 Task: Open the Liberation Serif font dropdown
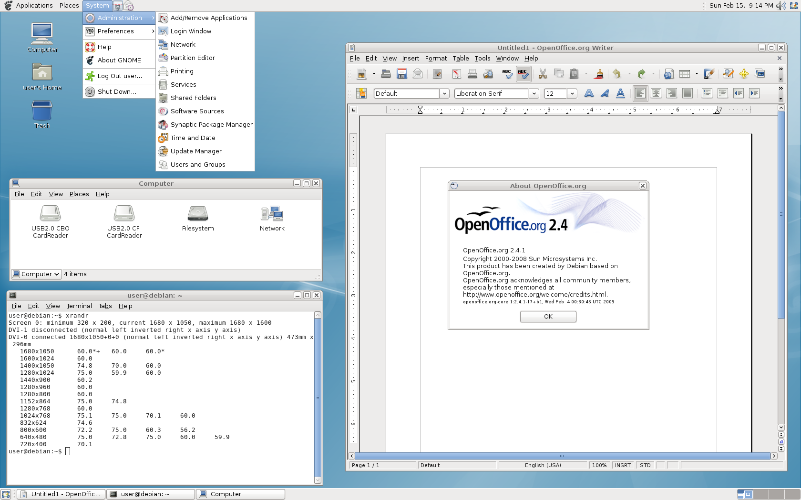(534, 93)
